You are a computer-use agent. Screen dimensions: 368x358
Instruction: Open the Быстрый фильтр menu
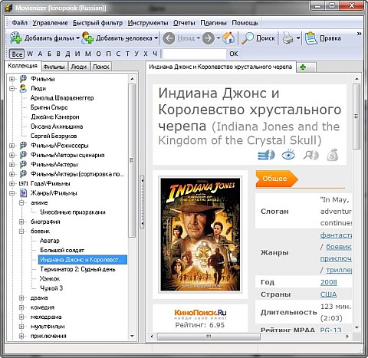pyautogui.click(x=97, y=23)
